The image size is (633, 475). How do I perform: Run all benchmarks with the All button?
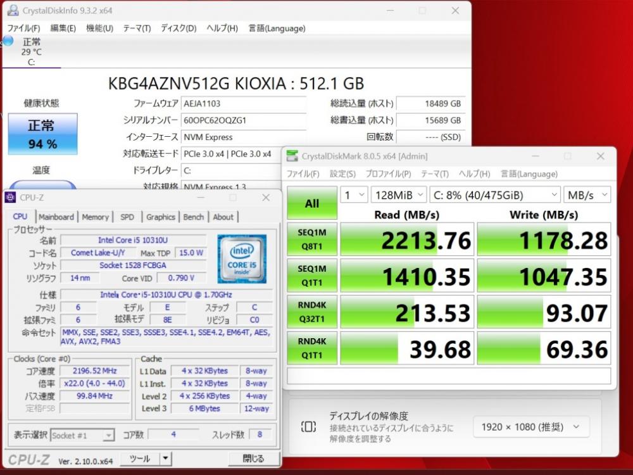(x=312, y=203)
